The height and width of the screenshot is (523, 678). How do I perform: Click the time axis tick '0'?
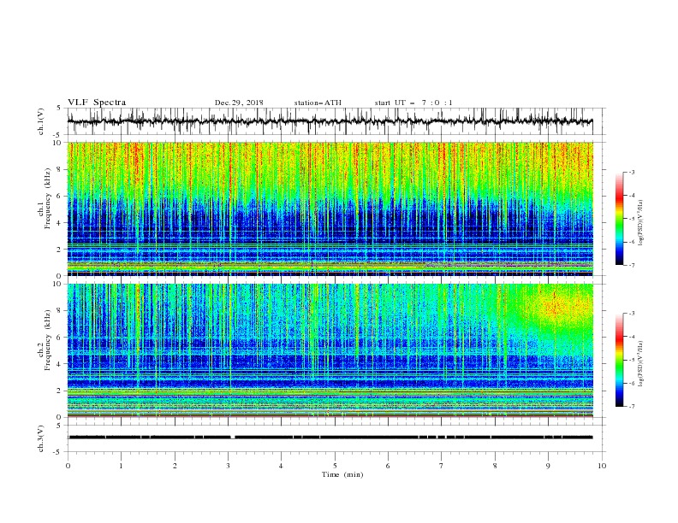68,466
